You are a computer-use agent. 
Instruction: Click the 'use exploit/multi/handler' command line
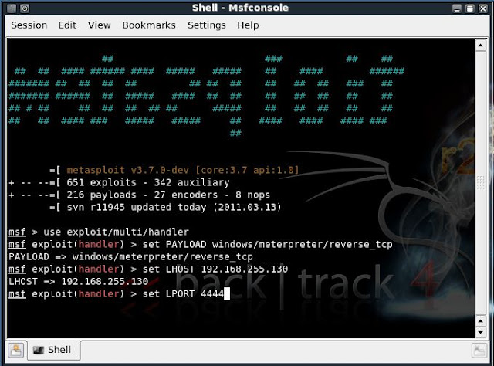(x=99, y=232)
